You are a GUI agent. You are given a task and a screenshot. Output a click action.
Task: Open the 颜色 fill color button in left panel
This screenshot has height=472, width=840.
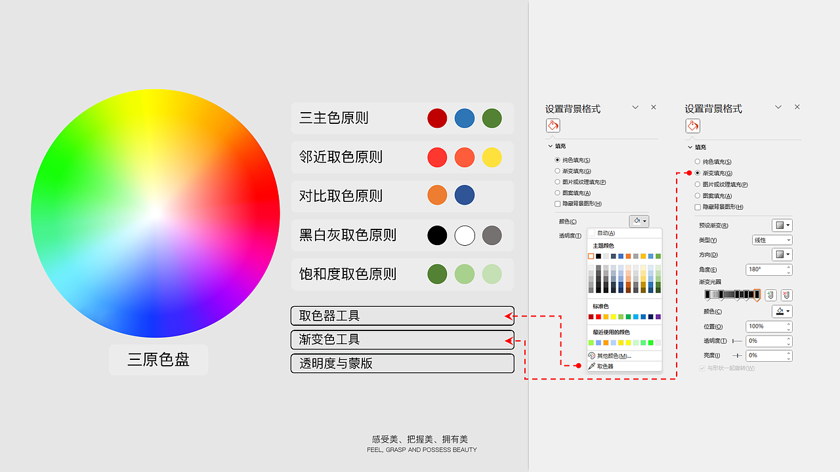[x=638, y=221]
